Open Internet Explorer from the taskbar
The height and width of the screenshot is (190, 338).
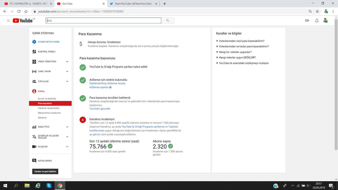38,186
